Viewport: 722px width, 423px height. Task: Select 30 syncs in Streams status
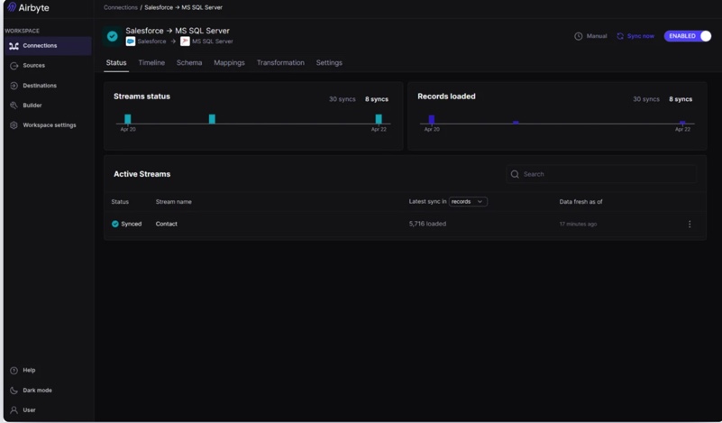coord(343,99)
